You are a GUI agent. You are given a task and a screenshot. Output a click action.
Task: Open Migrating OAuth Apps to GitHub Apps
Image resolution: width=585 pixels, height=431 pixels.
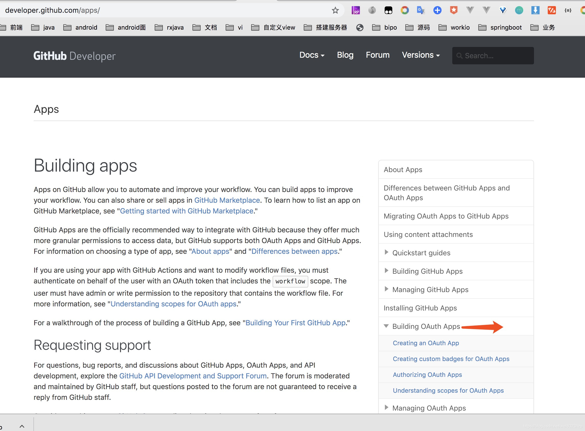tap(456, 216)
